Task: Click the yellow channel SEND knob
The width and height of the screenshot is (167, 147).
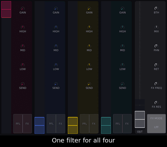Action: [89, 84]
